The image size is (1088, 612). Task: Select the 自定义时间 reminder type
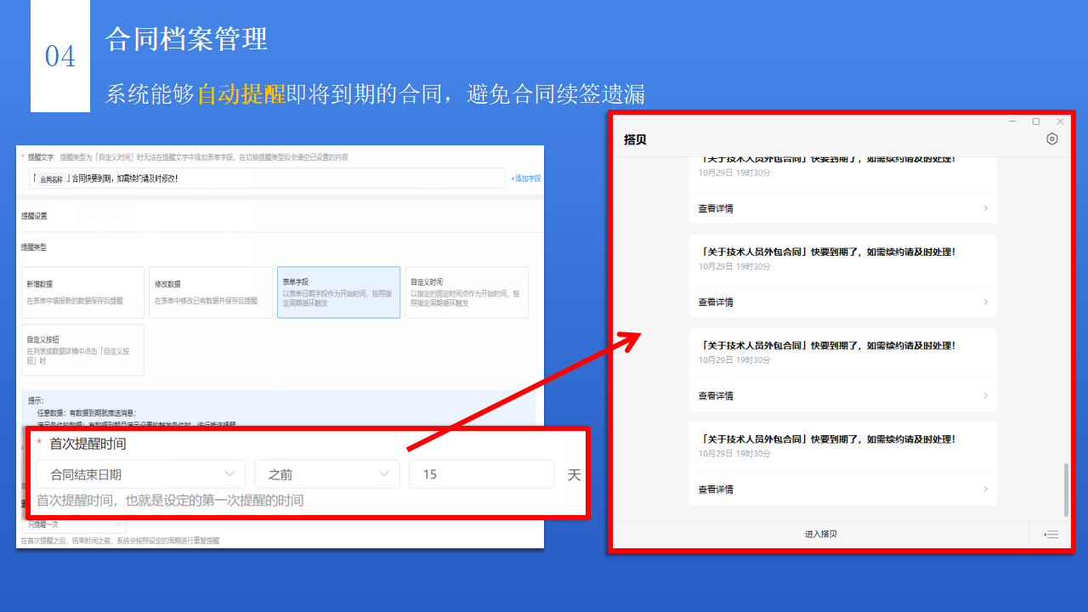[467, 292]
